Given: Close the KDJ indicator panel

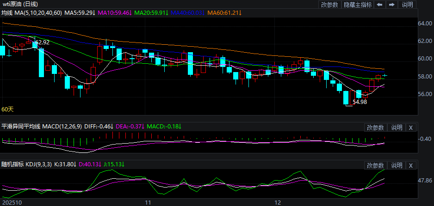Looking at the screenshot, I should pos(411,165).
